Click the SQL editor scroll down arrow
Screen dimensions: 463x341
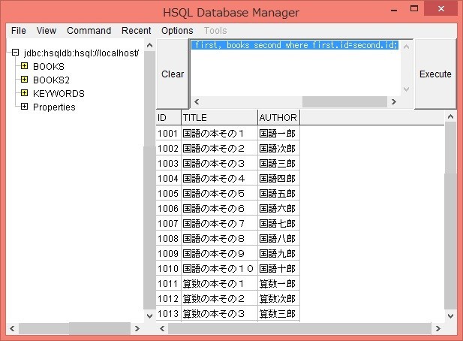(x=406, y=89)
